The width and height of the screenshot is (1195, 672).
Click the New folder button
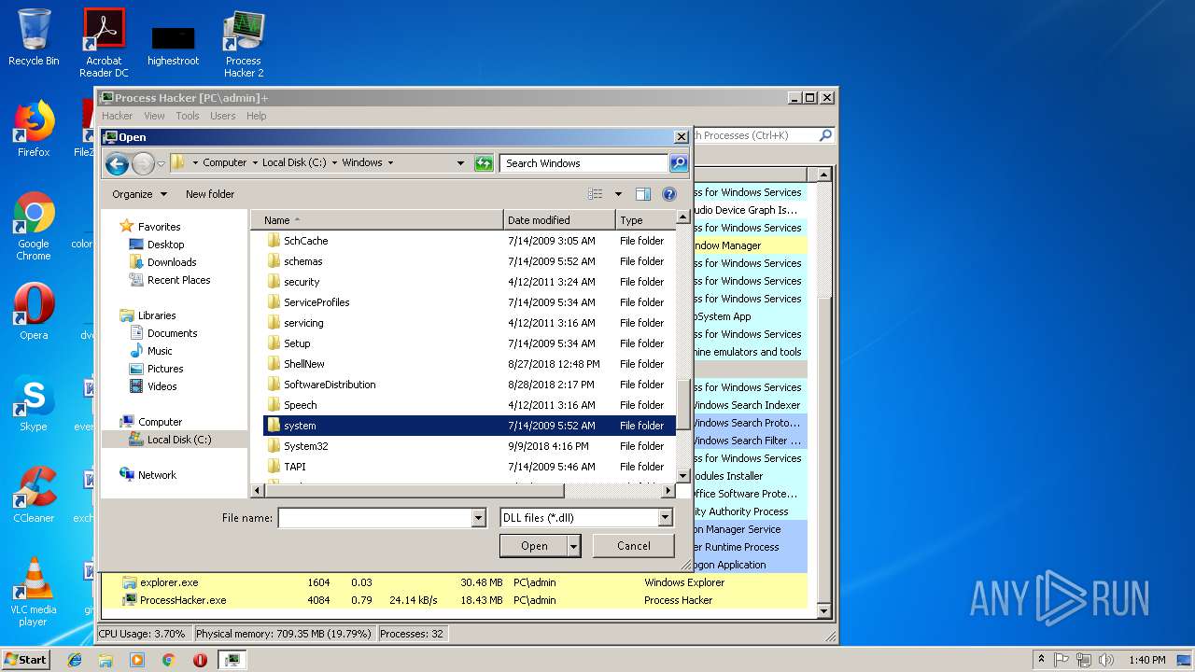210,194
